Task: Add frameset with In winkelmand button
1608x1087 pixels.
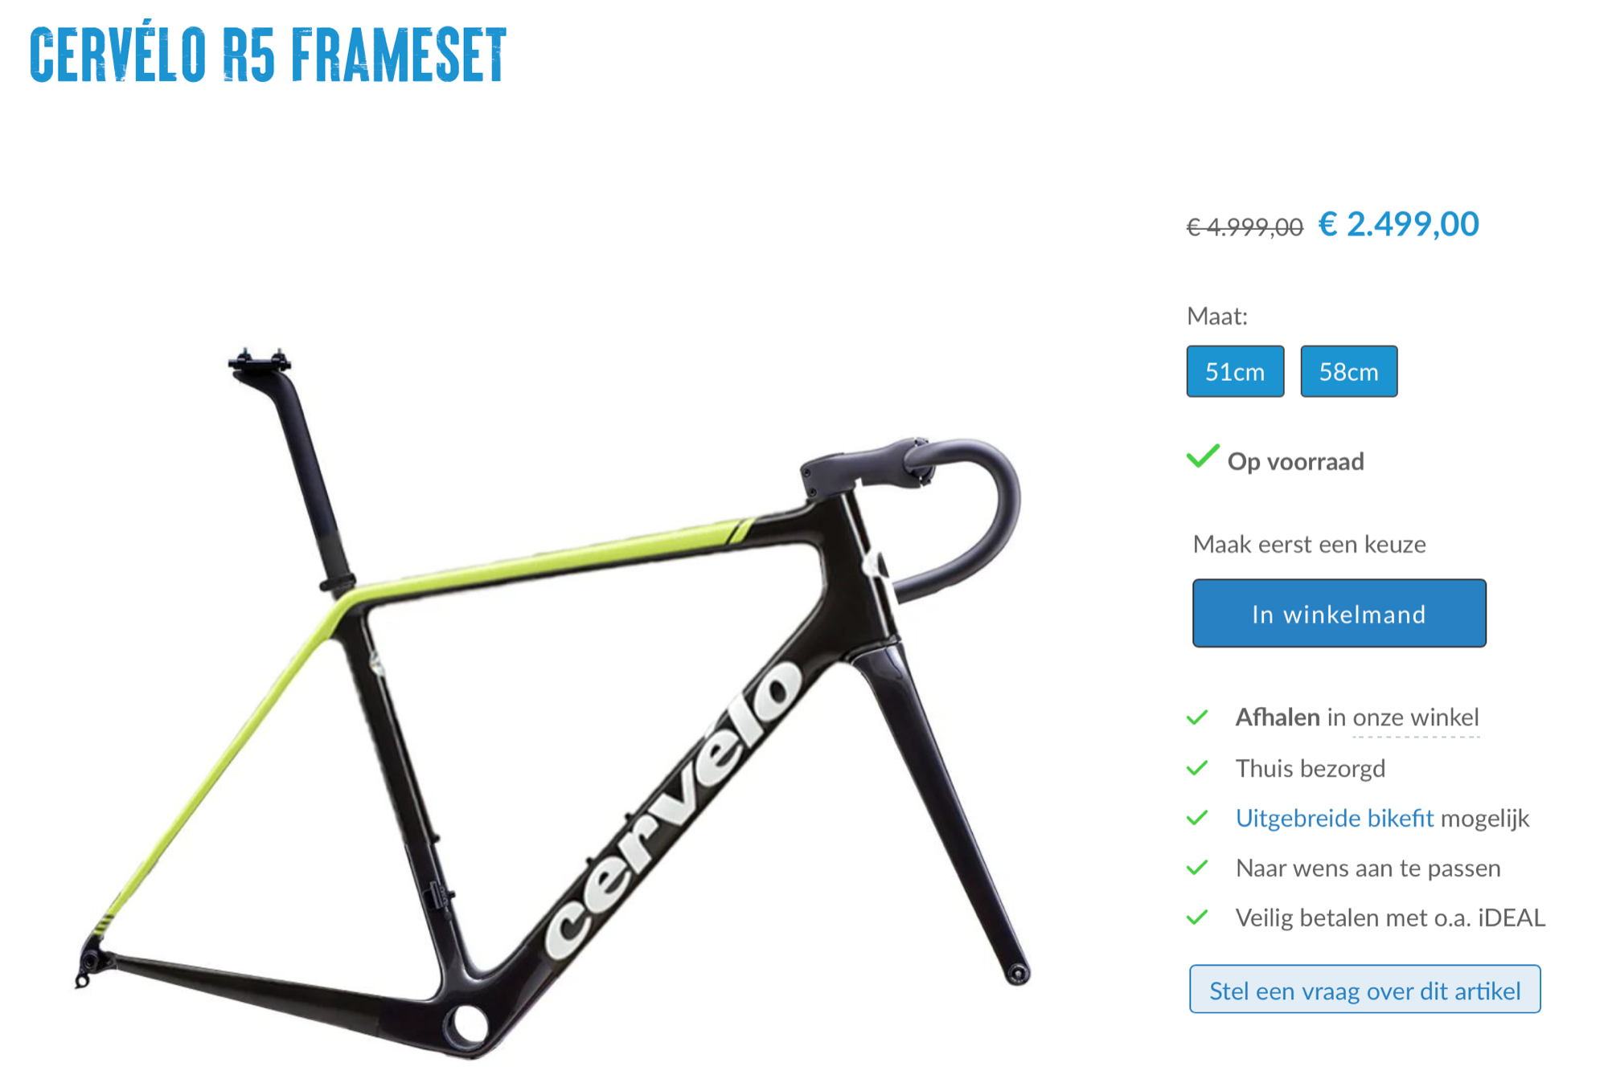Action: point(1339,613)
